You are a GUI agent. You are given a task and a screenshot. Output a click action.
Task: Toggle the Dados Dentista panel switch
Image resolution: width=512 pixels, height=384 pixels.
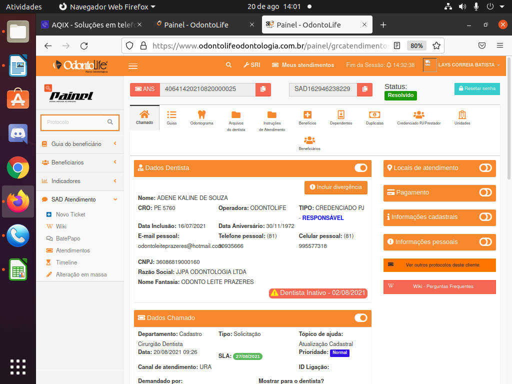coord(361,168)
